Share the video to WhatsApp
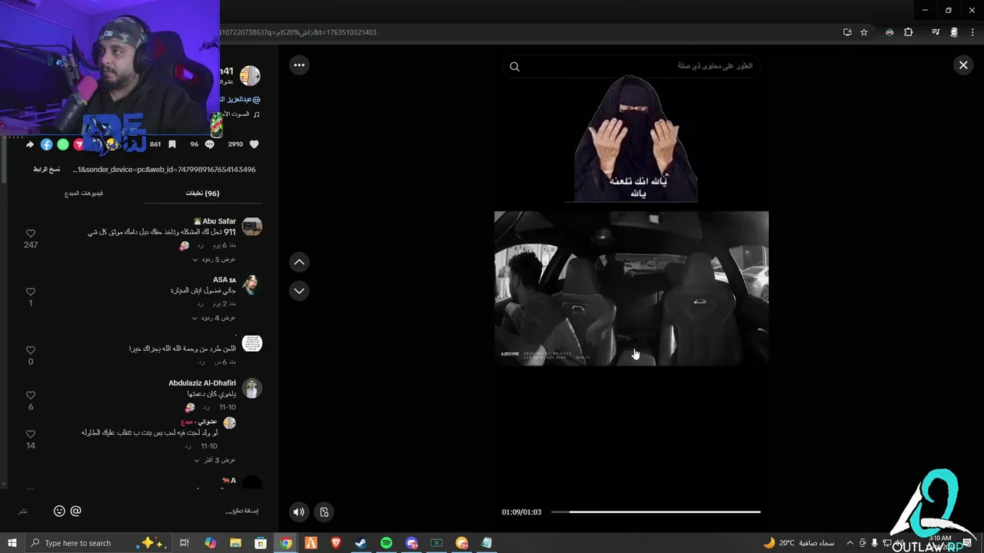 (63, 144)
